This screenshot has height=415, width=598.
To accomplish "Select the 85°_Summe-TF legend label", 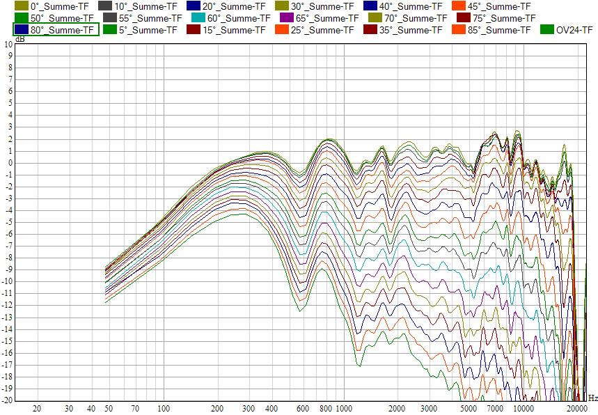I will (499, 30).
